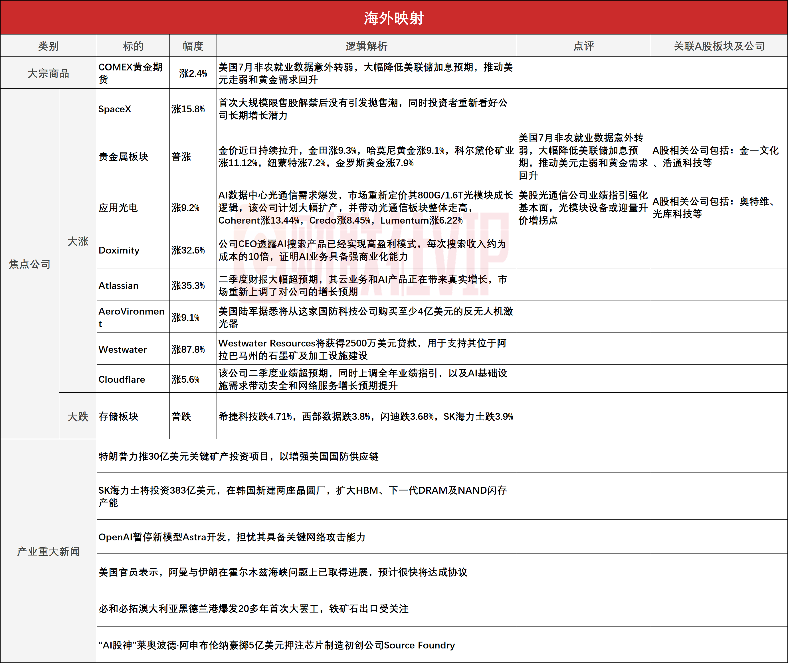The image size is (788, 663).
Task: Click the logic text in the COMEX黄金期货 row
Action: (366, 73)
